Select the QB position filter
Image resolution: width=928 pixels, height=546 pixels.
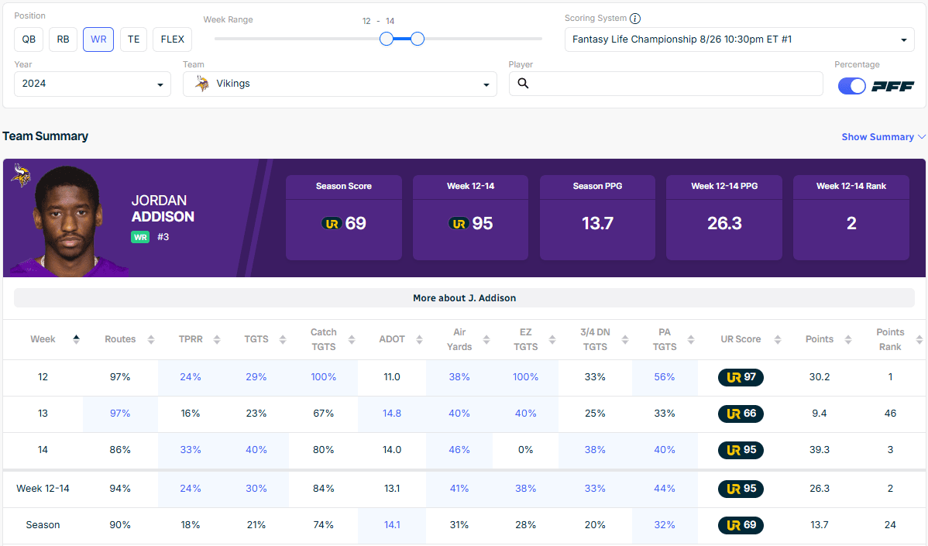(x=28, y=39)
